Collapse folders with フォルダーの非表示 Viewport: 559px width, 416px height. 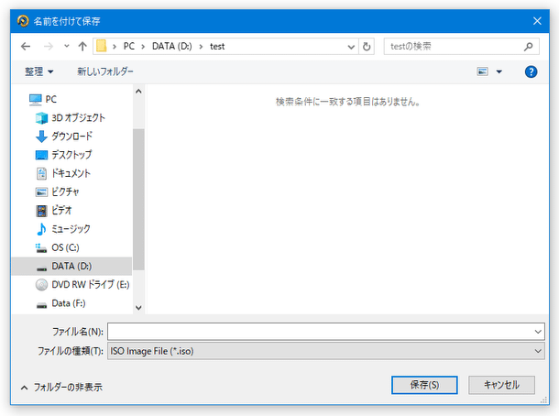(60, 388)
